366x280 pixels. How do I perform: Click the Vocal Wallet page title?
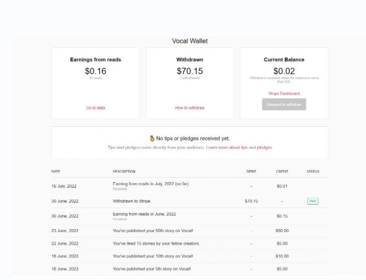coord(190,41)
